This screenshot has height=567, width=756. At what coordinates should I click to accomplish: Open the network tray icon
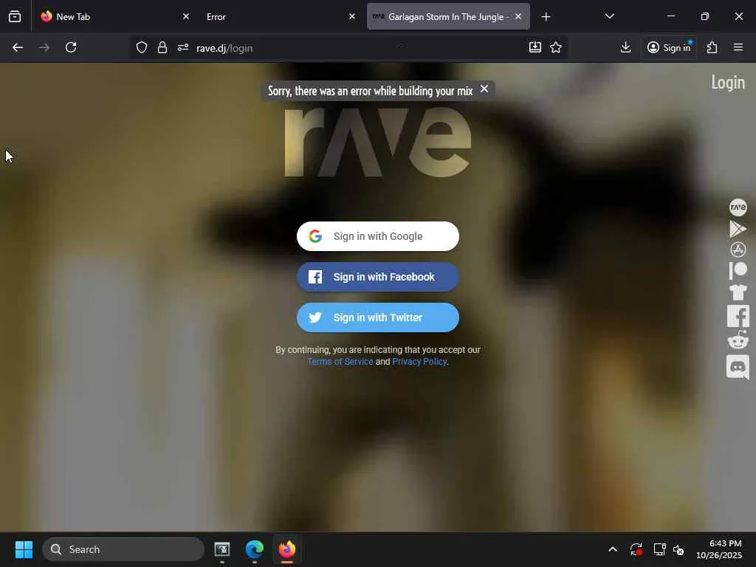(x=659, y=549)
